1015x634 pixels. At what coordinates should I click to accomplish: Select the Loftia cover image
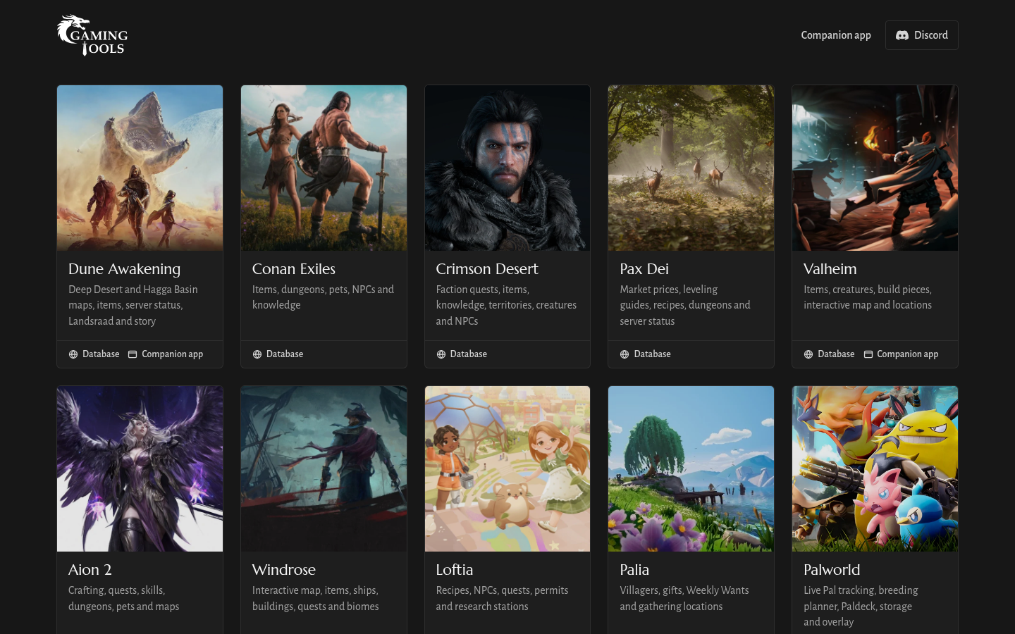508,469
